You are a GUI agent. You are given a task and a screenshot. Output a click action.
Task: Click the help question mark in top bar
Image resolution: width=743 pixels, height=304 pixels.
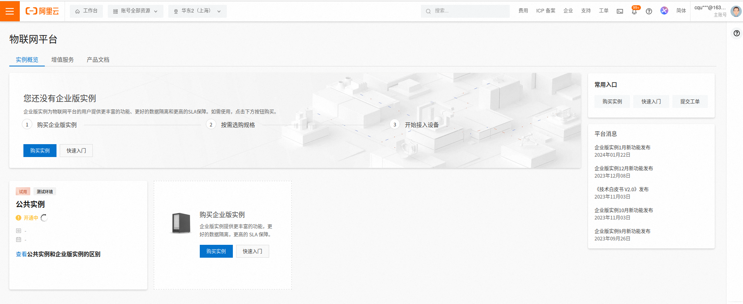tap(649, 11)
